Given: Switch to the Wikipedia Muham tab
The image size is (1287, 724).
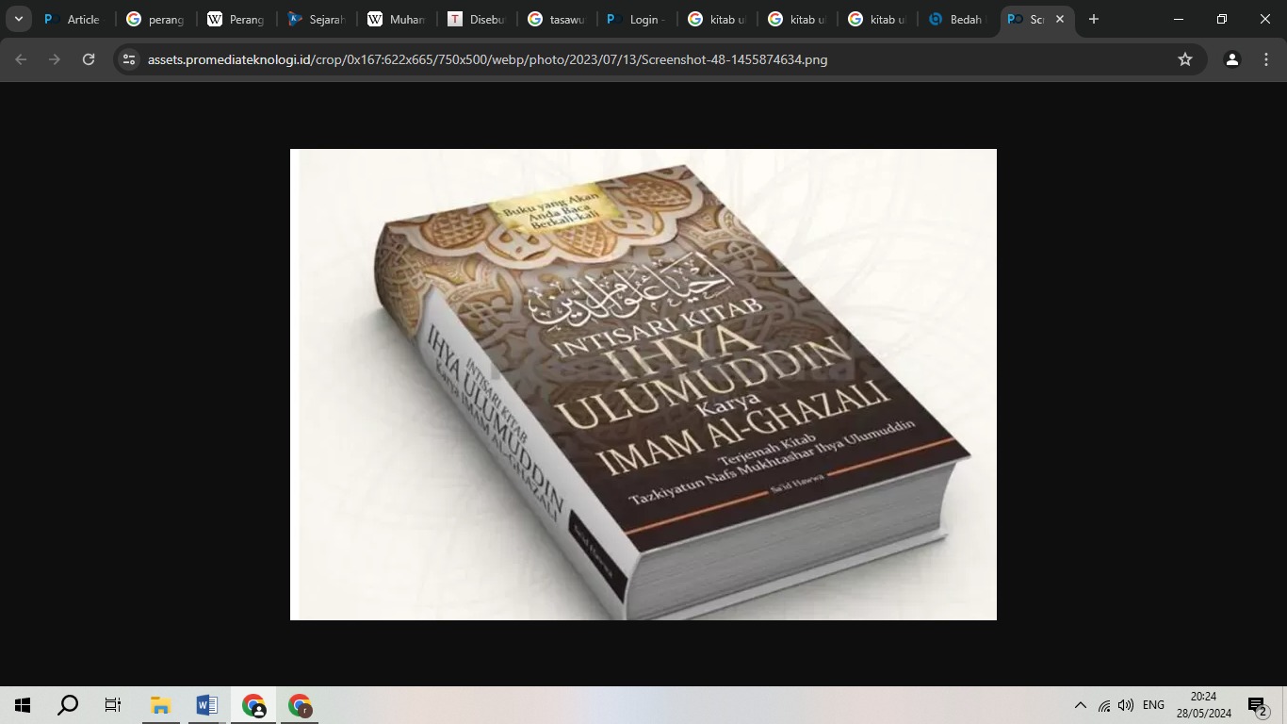Looking at the screenshot, I should click(x=396, y=19).
